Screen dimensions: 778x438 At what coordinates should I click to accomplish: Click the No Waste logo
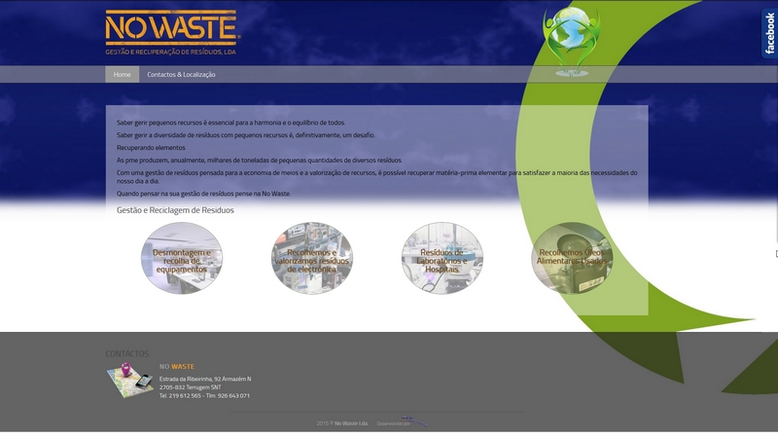[x=173, y=33]
